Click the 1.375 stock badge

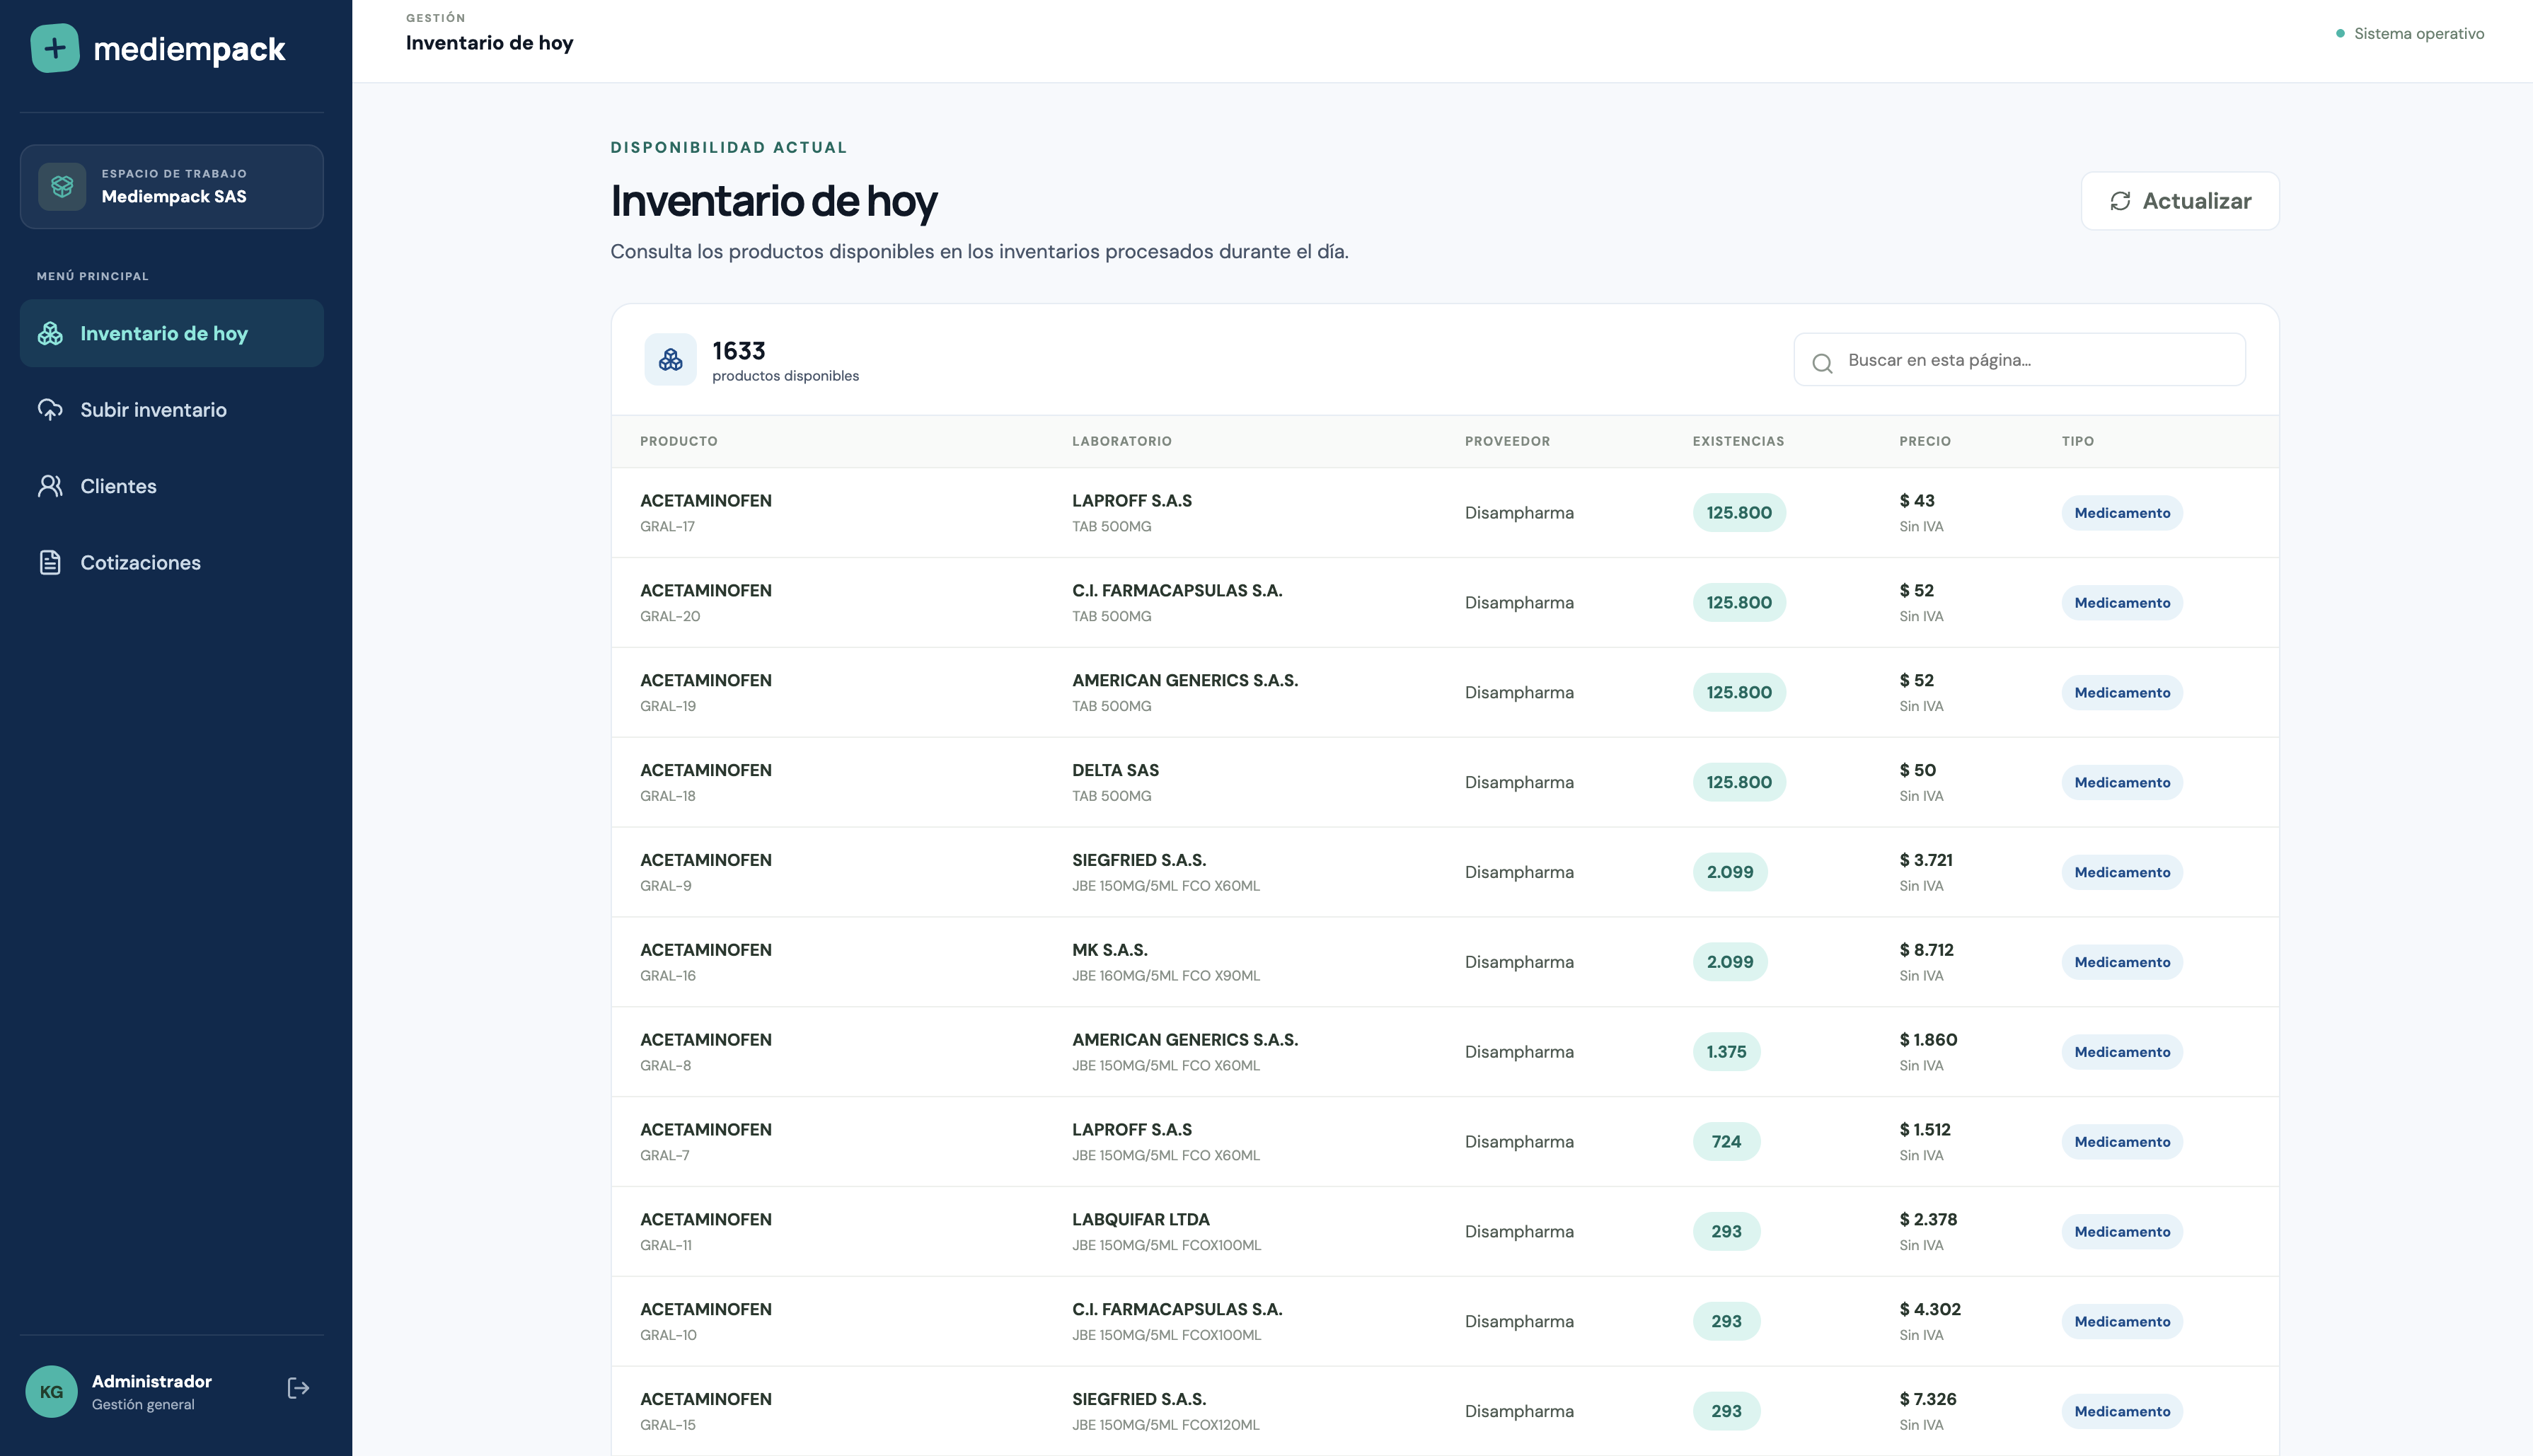(1726, 1052)
